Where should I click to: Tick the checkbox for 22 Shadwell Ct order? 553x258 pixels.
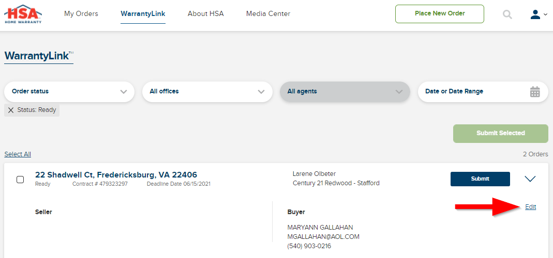tap(21, 180)
